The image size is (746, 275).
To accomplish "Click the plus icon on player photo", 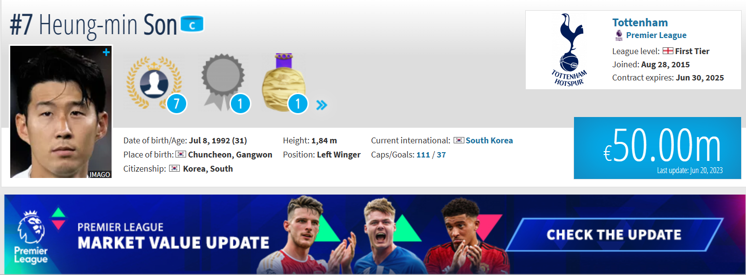I will [106, 53].
